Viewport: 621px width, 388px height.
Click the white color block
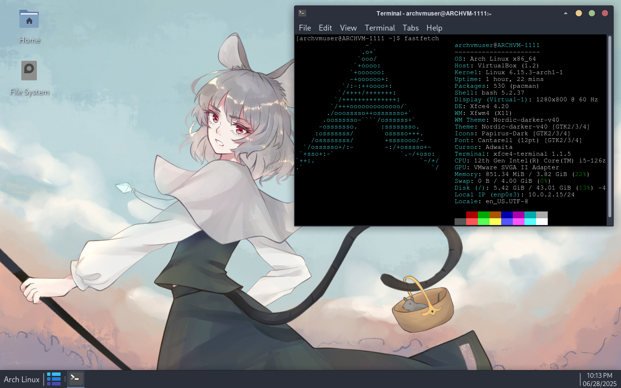[542, 222]
